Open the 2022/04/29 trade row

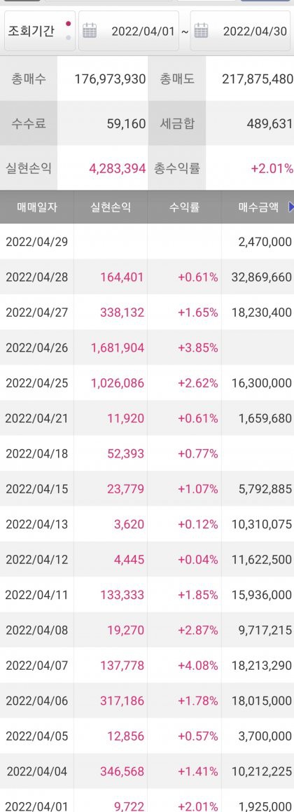click(x=147, y=241)
